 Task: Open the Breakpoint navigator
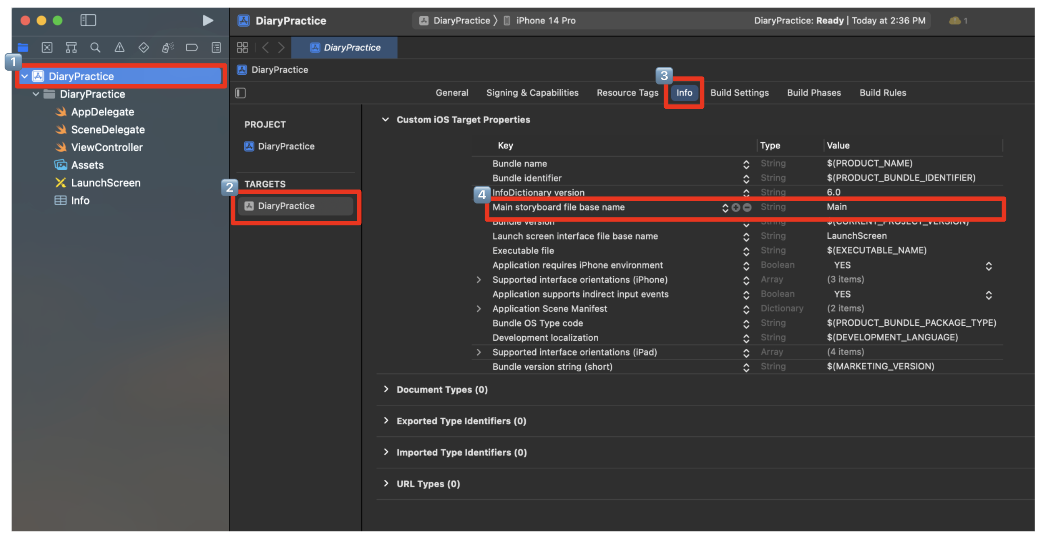(x=192, y=48)
